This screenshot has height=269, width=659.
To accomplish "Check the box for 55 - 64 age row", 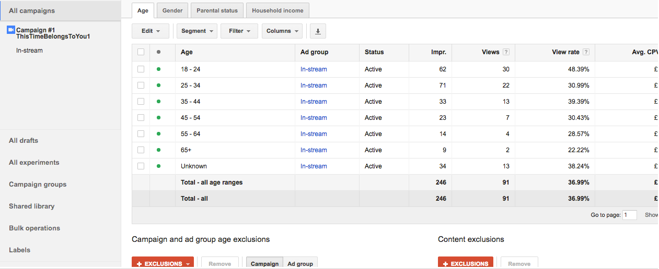I will click(x=141, y=134).
